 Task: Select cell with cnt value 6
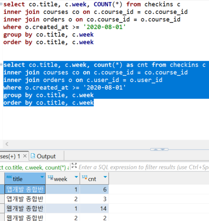point(94,189)
